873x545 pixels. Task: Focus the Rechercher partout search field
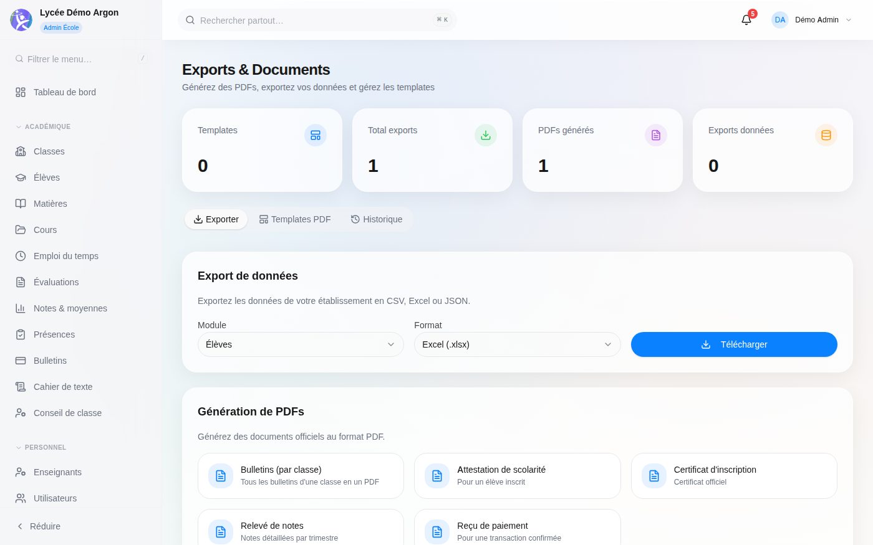point(317,20)
